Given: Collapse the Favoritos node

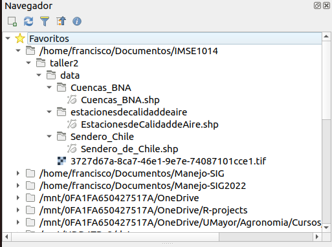Looking at the screenshot, I should click(8, 39).
